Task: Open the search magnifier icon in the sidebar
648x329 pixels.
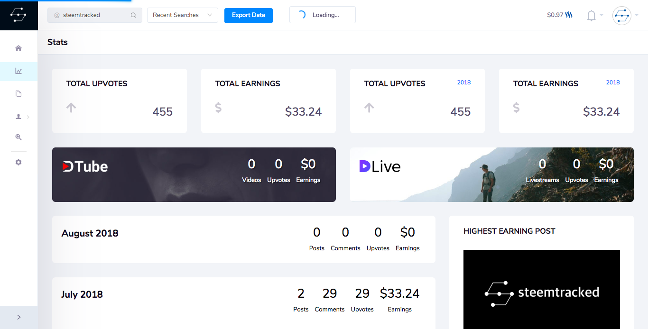Action: [x=19, y=137]
